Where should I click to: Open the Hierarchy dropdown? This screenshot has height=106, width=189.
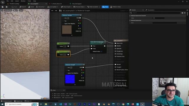pyautogui.click(x=41, y=7)
